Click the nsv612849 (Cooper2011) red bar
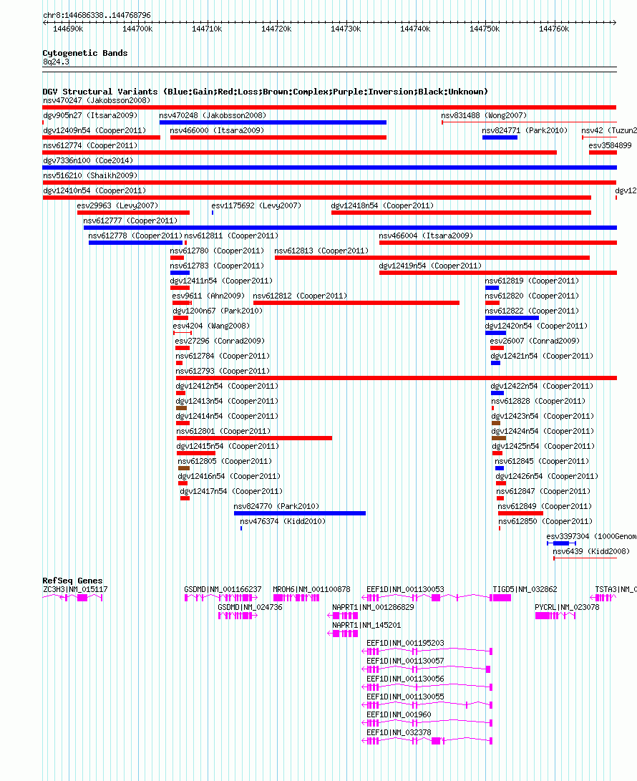Screen dimensions: 637x781 (x=520, y=513)
